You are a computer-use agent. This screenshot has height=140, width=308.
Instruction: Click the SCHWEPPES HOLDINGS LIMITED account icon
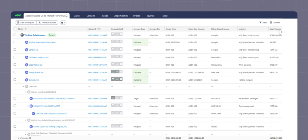click(31, 106)
